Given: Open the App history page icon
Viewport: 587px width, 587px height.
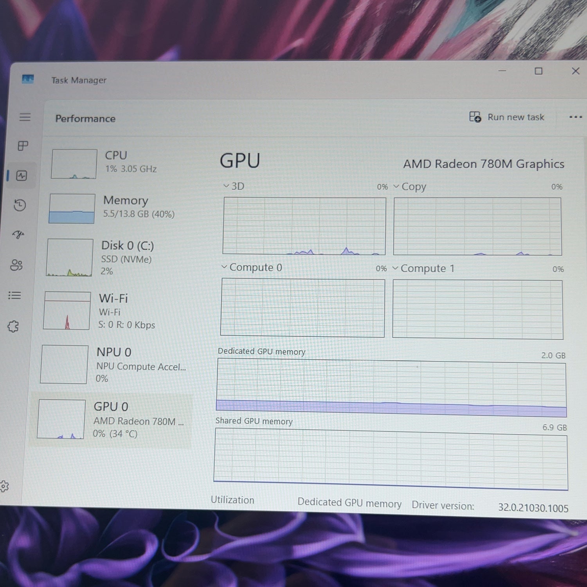Looking at the screenshot, I should click(x=20, y=205).
